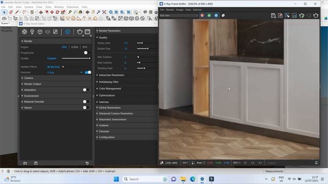The image size is (328, 184).
Task: Adjust the Render Quality slider
Action: [x=76, y=58]
